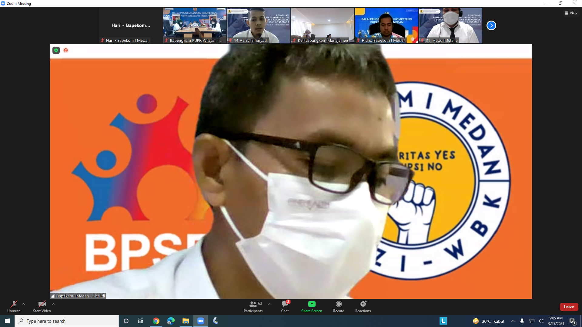The image size is (582, 327).
Task: Open video options arrow next to Start Video
Action: click(x=53, y=304)
